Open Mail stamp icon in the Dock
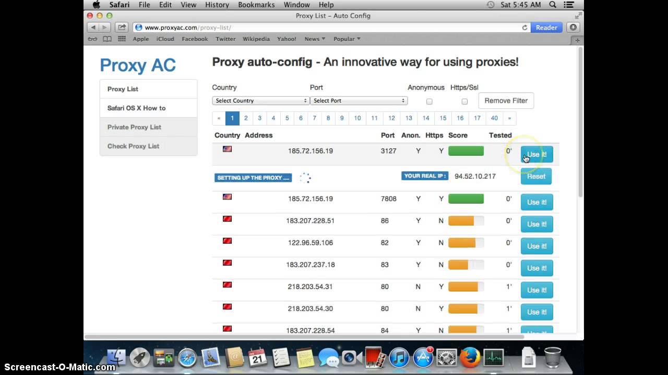 (210, 358)
